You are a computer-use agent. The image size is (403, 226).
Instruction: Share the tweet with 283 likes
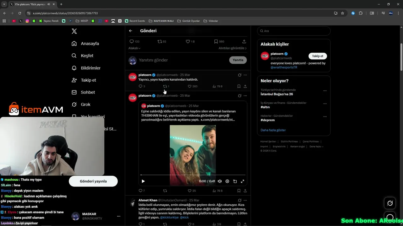[x=245, y=86]
